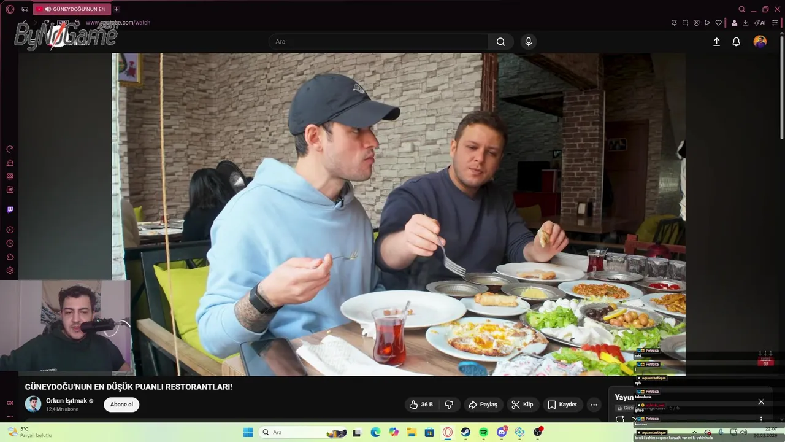Dislike the video
This screenshot has width=785, height=442.
coord(449,405)
